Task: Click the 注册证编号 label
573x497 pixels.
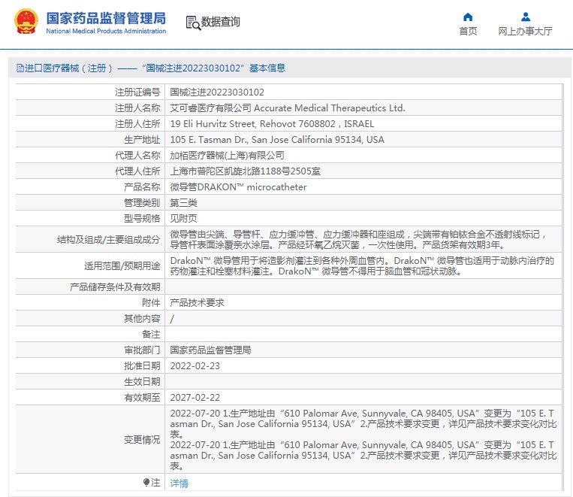Action: 137,92
